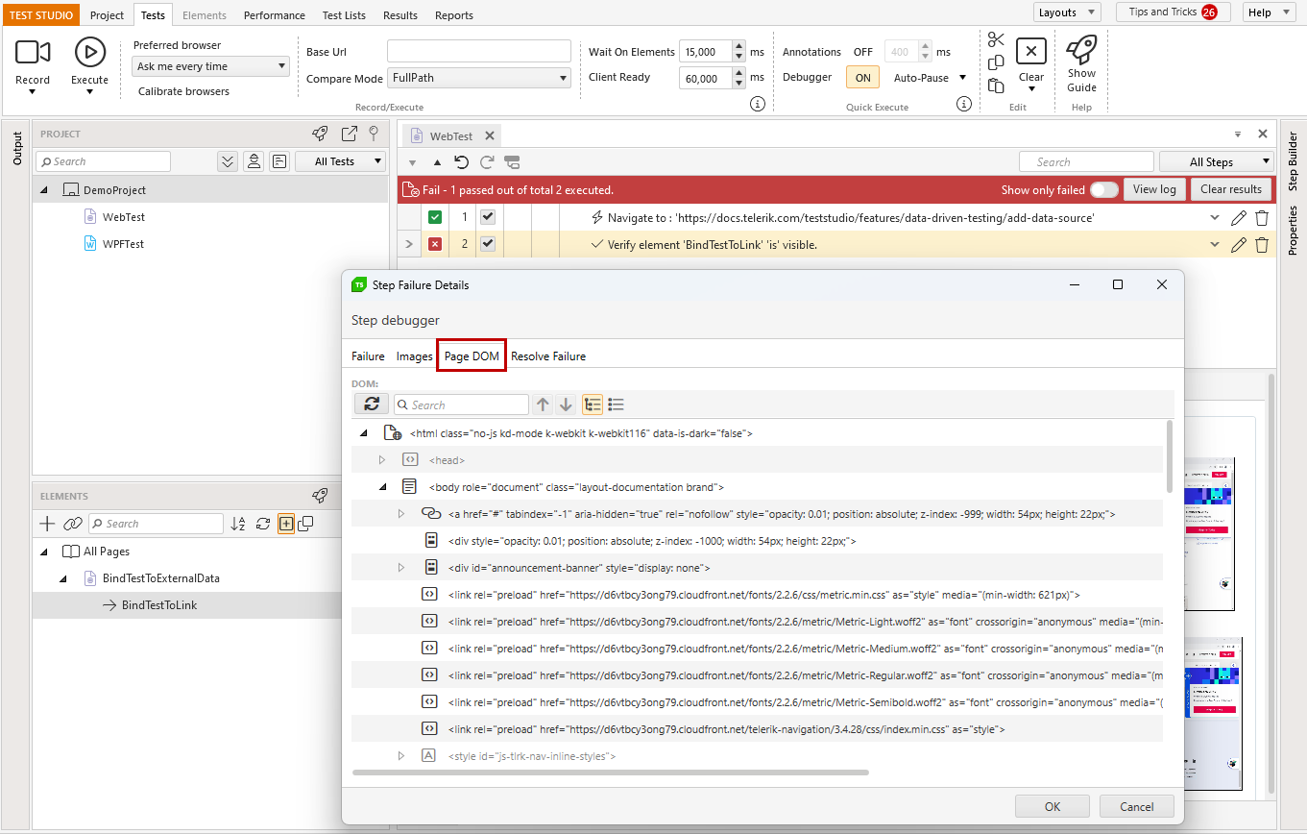Click the Cut scissors icon
The image size is (1307, 834).
point(996,39)
